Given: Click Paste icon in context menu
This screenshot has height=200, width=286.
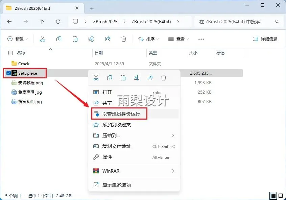Looking at the screenshot, I should (123, 78).
